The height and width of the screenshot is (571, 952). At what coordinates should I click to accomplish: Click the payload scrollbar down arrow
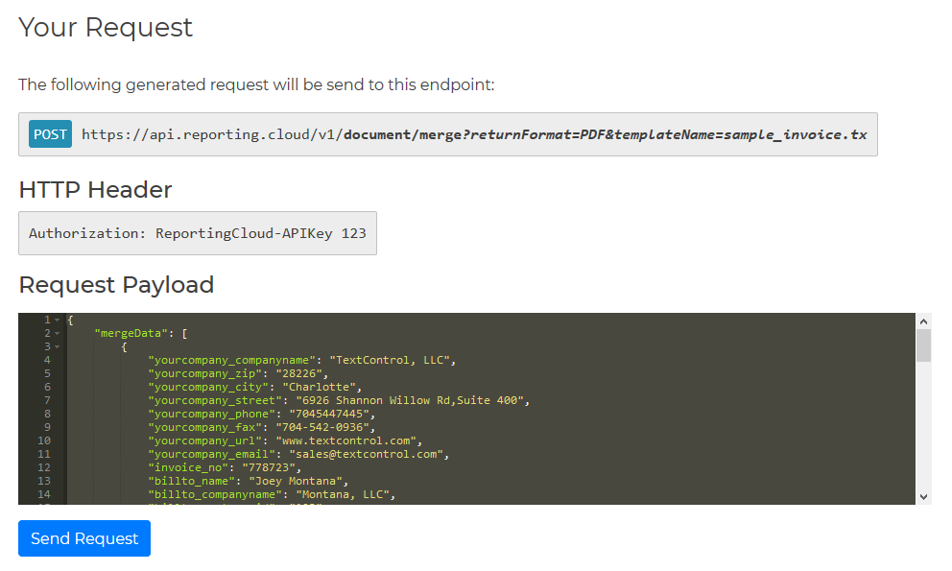(x=923, y=497)
